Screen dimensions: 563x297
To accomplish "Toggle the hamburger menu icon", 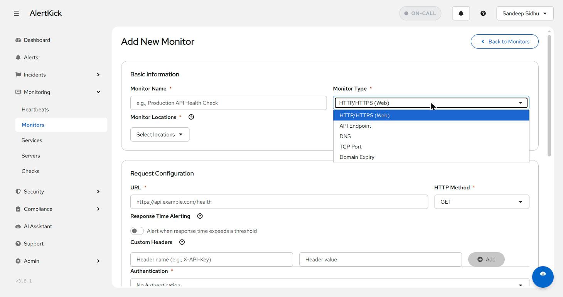I will point(16,13).
